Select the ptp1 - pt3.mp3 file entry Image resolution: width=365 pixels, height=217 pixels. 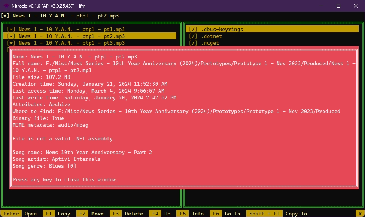point(72,43)
